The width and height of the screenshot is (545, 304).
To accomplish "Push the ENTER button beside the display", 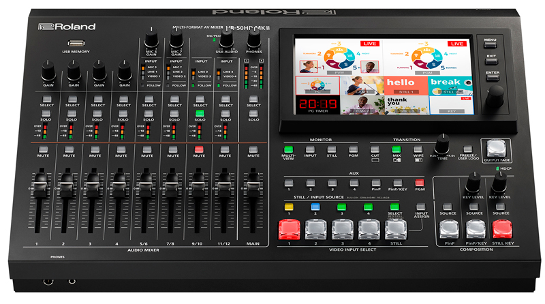I will (x=493, y=78).
